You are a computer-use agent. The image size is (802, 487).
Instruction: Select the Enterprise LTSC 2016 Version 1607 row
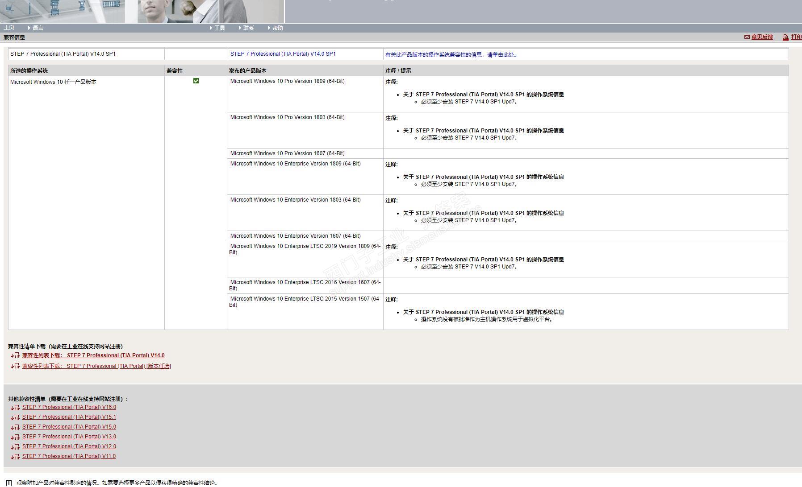[x=508, y=285]
